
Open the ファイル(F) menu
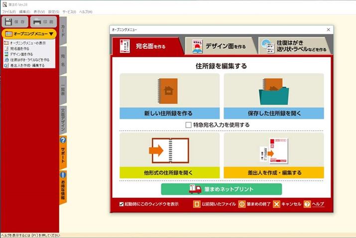point(9,11)
